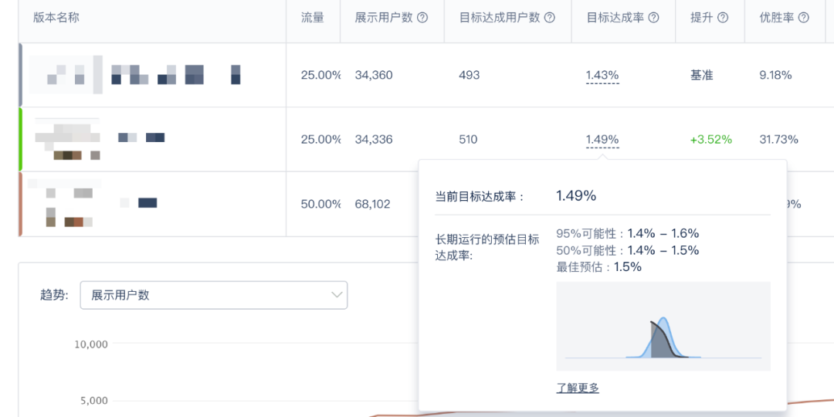Click the underlined 1.49% goal rate value

click(x=602, y=140)
